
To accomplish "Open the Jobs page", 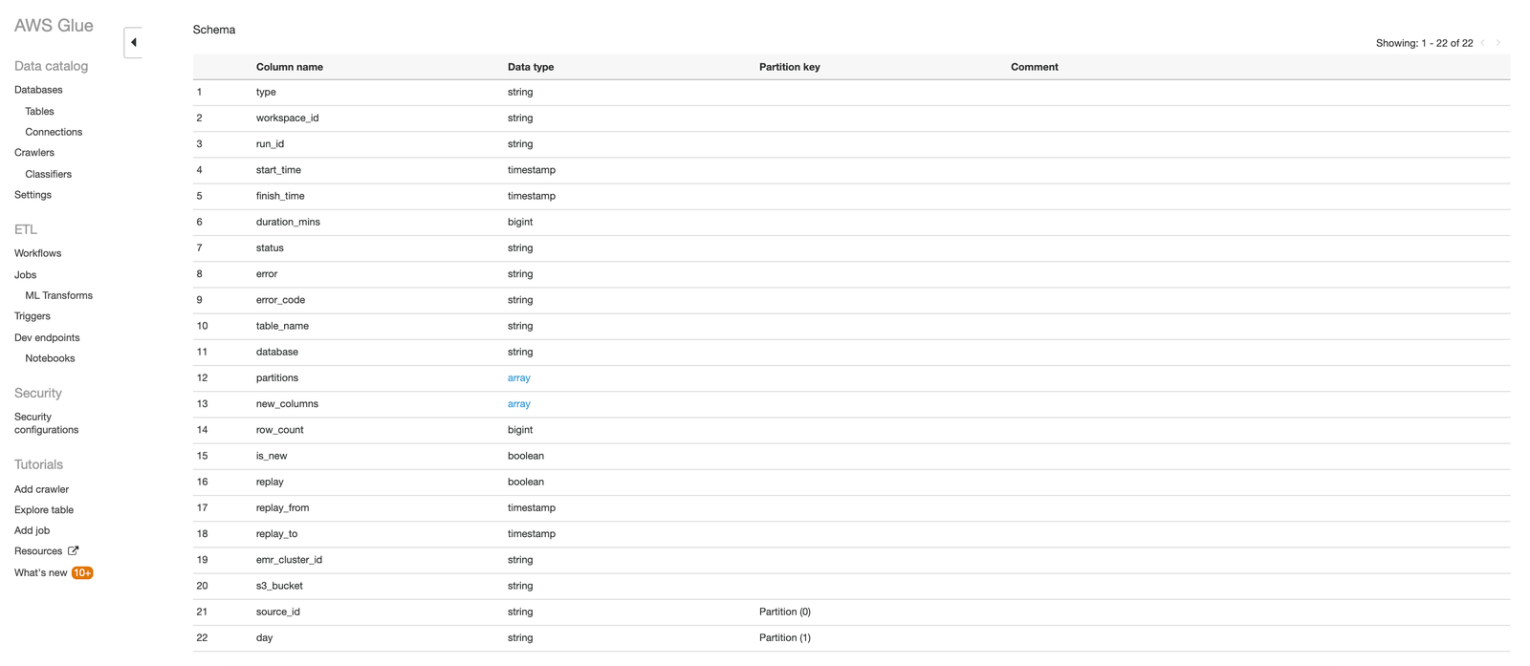I will 25,275.
